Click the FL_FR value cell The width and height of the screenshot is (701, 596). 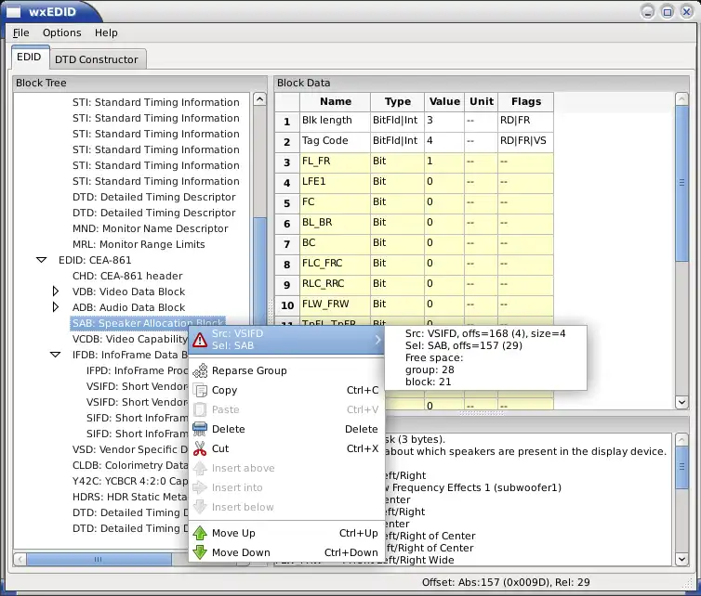point(444,162)
